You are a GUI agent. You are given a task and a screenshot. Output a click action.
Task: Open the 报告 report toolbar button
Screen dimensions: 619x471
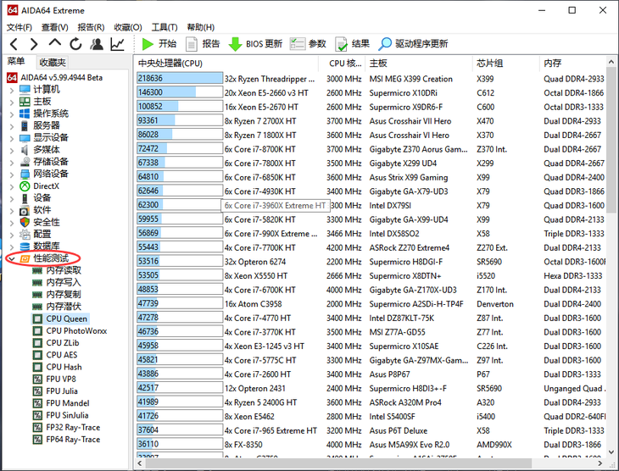pos(203,44)
